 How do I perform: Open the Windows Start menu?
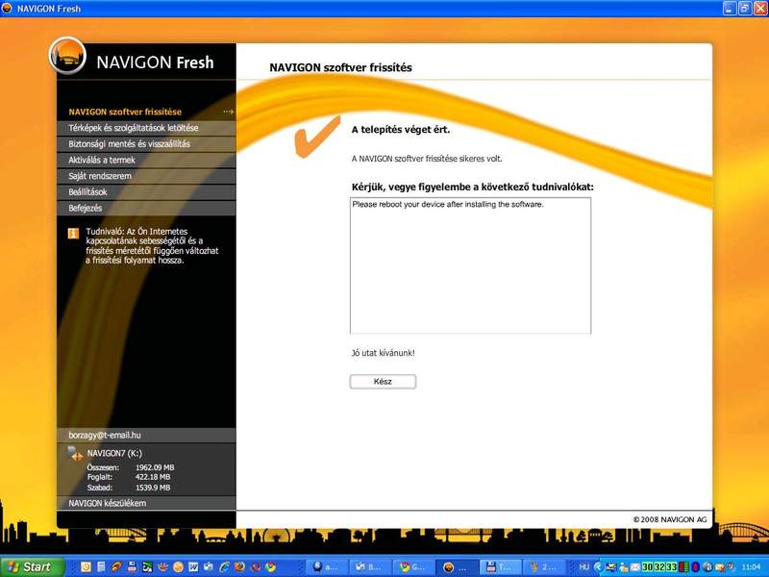(x=33, y=566)
